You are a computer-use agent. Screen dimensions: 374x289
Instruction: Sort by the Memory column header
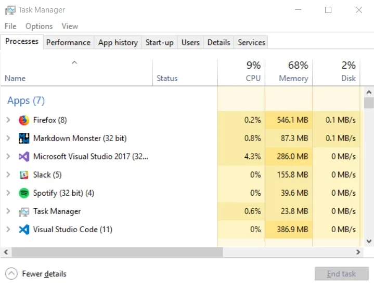click(x=289, y=72)
